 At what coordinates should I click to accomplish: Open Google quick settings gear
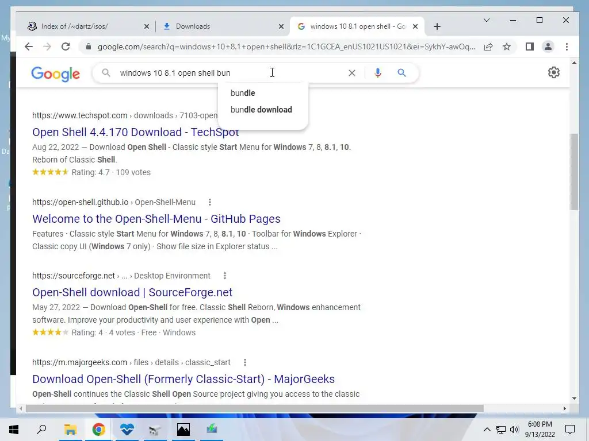[x=554, y=72]
